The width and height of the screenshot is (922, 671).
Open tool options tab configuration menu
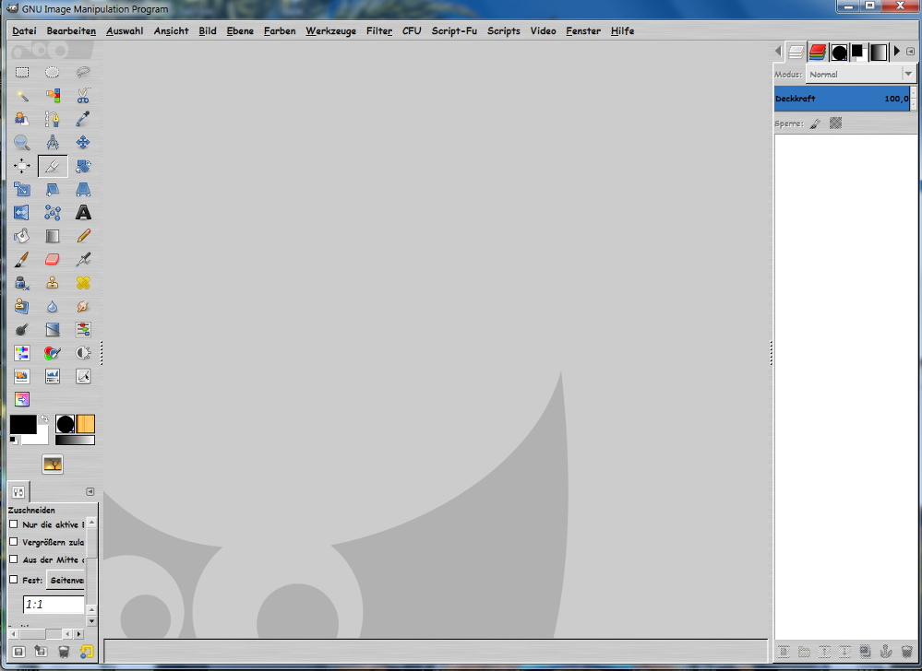(x=90, y=491)
